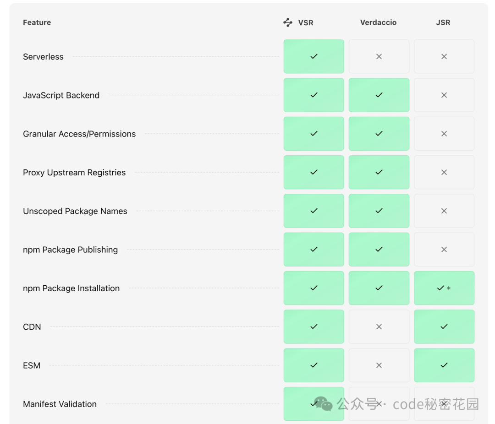
Task: Select the JSR cross for JavaScript Backend
Action: 444,95
